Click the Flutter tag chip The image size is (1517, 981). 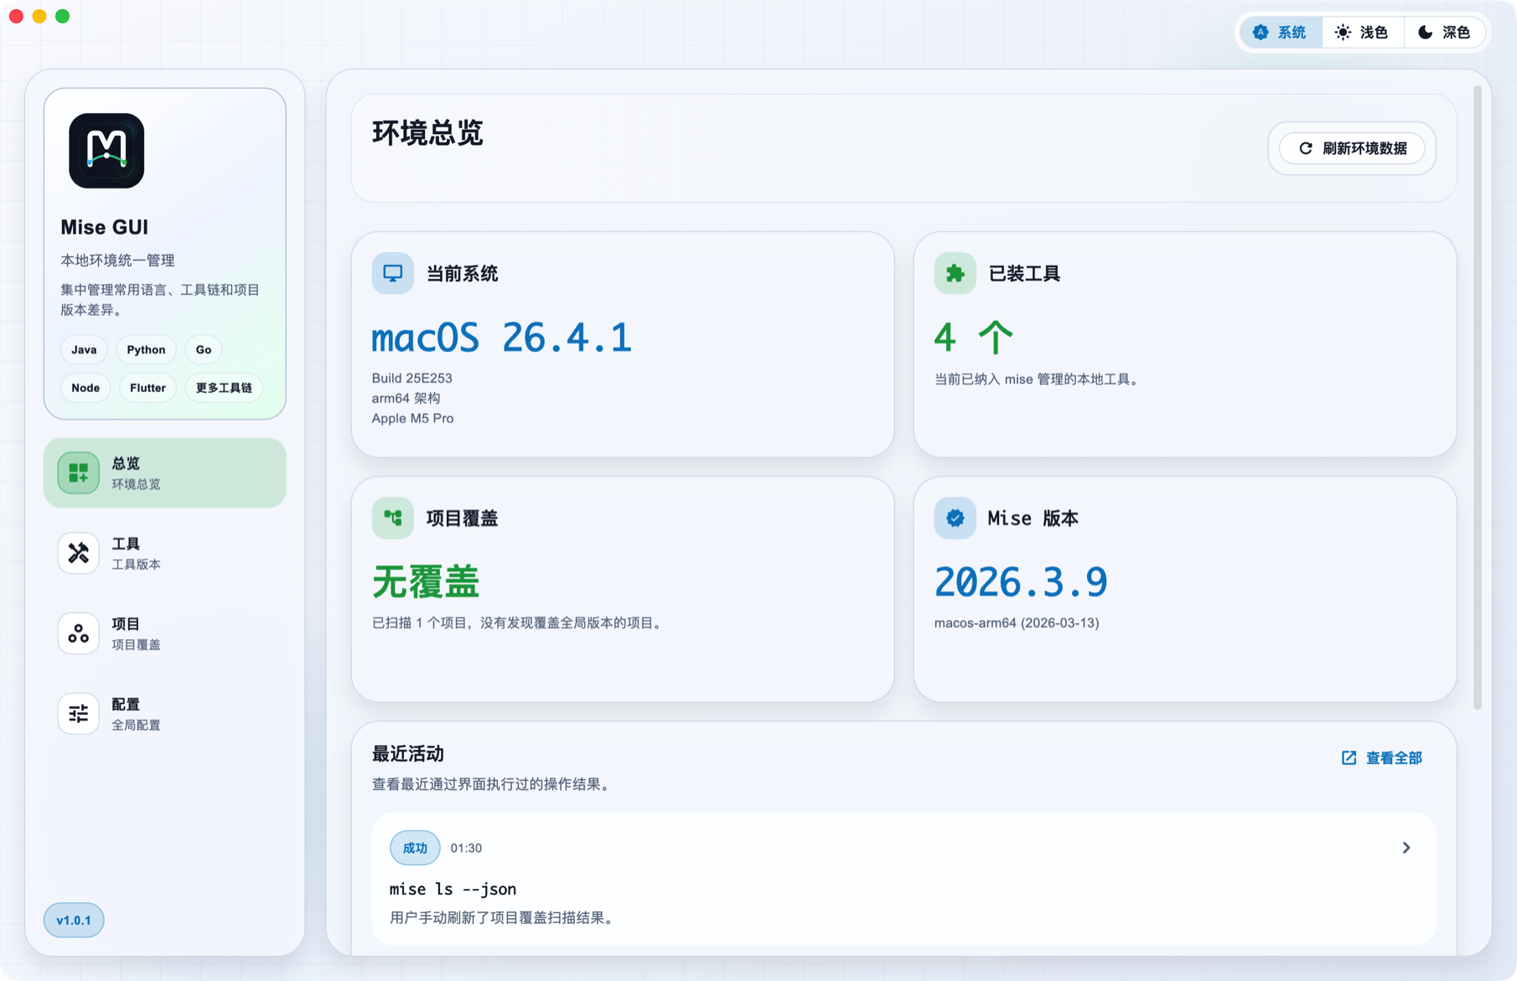[148, 388]
